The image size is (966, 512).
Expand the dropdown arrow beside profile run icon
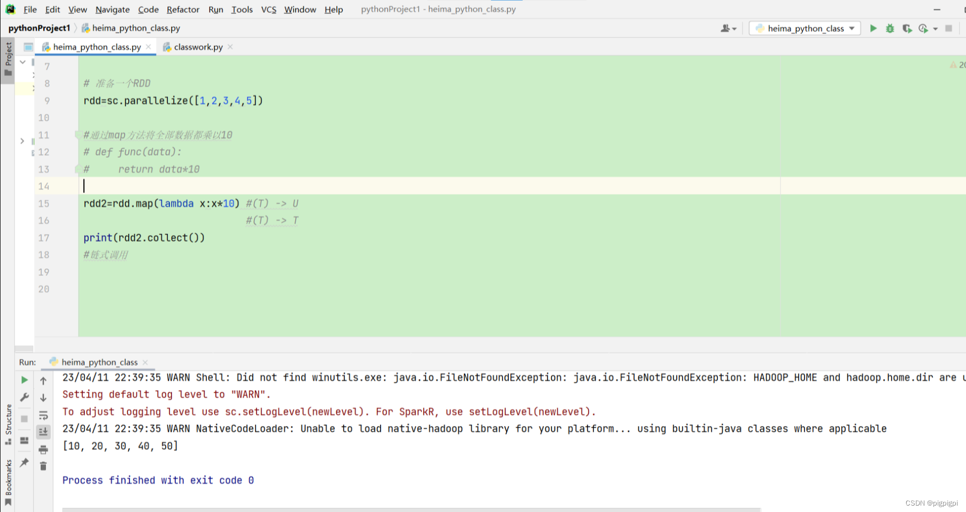[x=936, y=29]
